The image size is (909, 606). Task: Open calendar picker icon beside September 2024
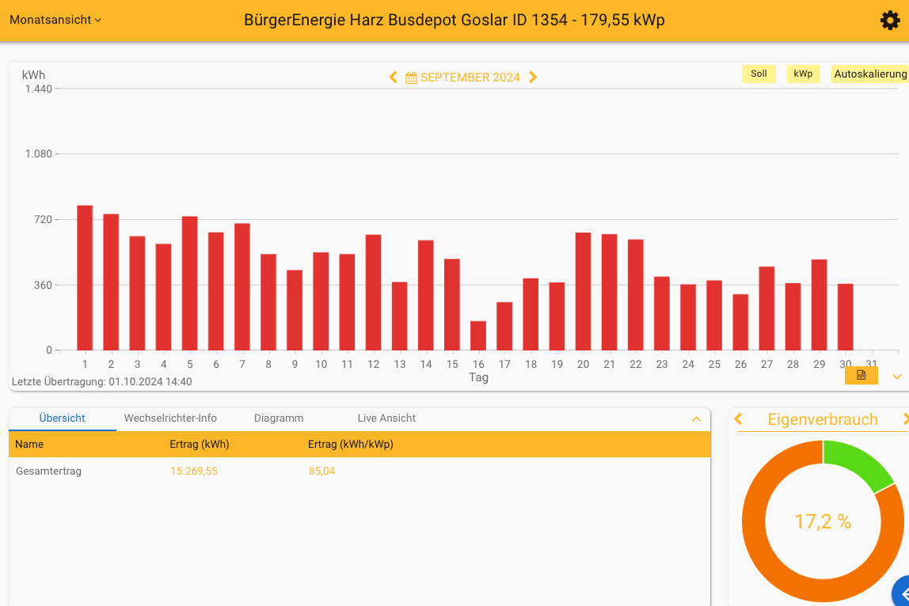tap(411, 78)
